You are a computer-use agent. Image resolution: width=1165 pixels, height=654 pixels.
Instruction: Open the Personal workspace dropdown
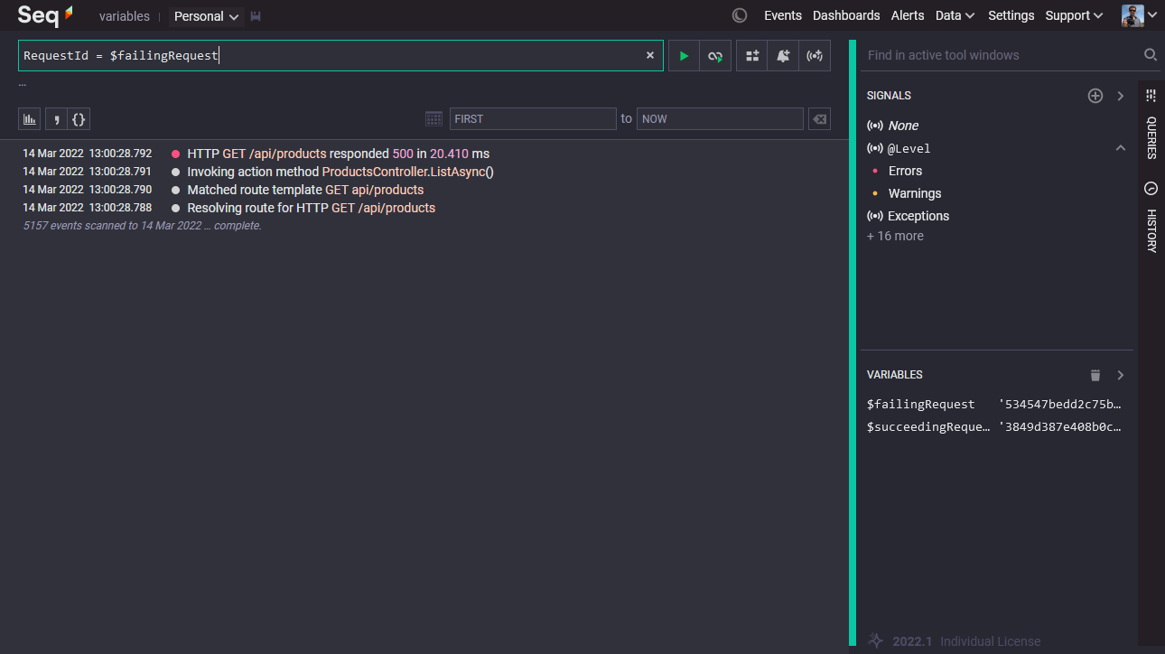[208, 16]
